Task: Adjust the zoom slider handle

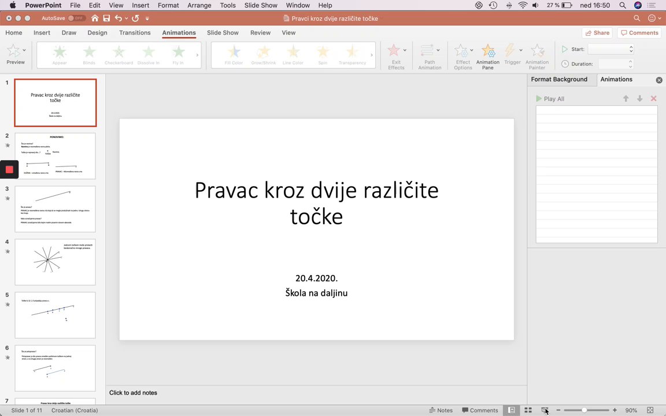Action: (584, 410)
